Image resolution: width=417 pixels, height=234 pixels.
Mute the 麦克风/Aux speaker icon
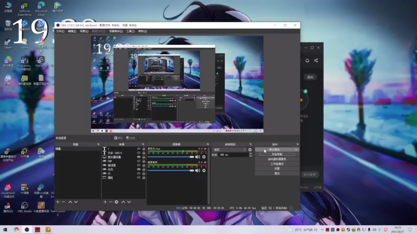click(x=198, y=157)
